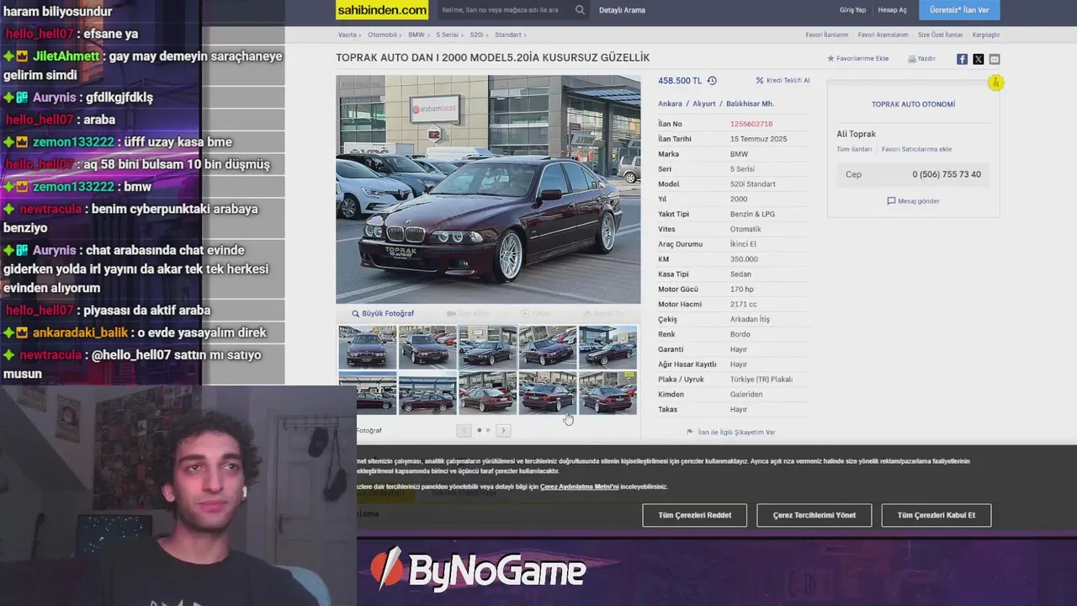Click the search magnifier icon
Viewport: 1077px width, 606px height.
(x=580, y=10)
